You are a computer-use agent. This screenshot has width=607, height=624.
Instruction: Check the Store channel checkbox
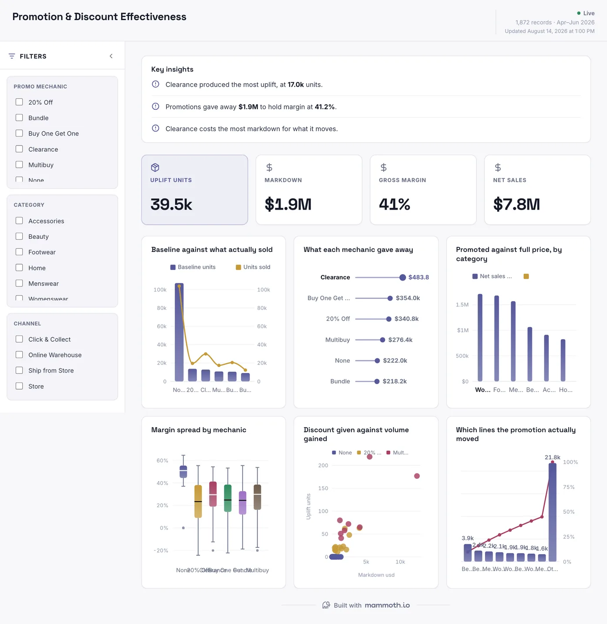coord(19,386)
